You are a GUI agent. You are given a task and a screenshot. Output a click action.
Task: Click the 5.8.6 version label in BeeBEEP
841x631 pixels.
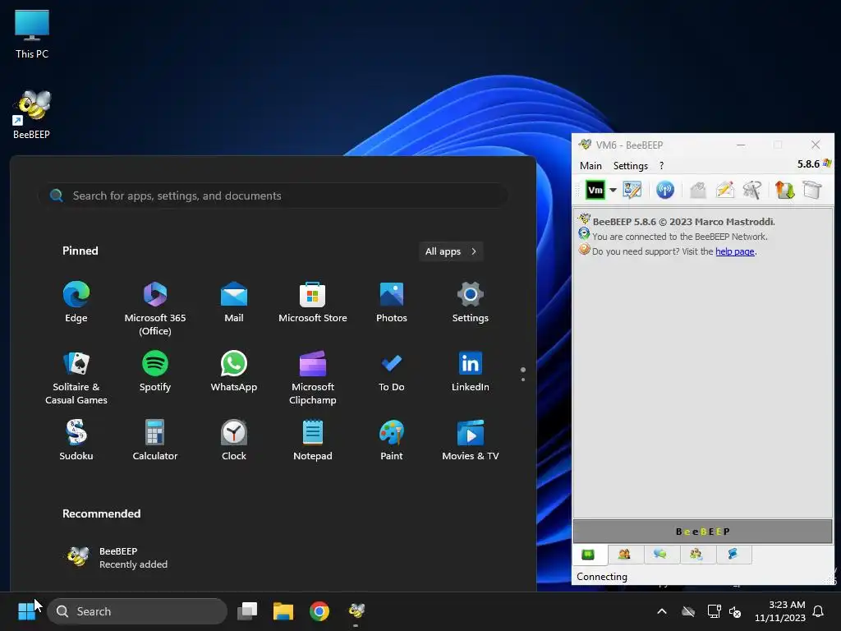tap(808, 164)
